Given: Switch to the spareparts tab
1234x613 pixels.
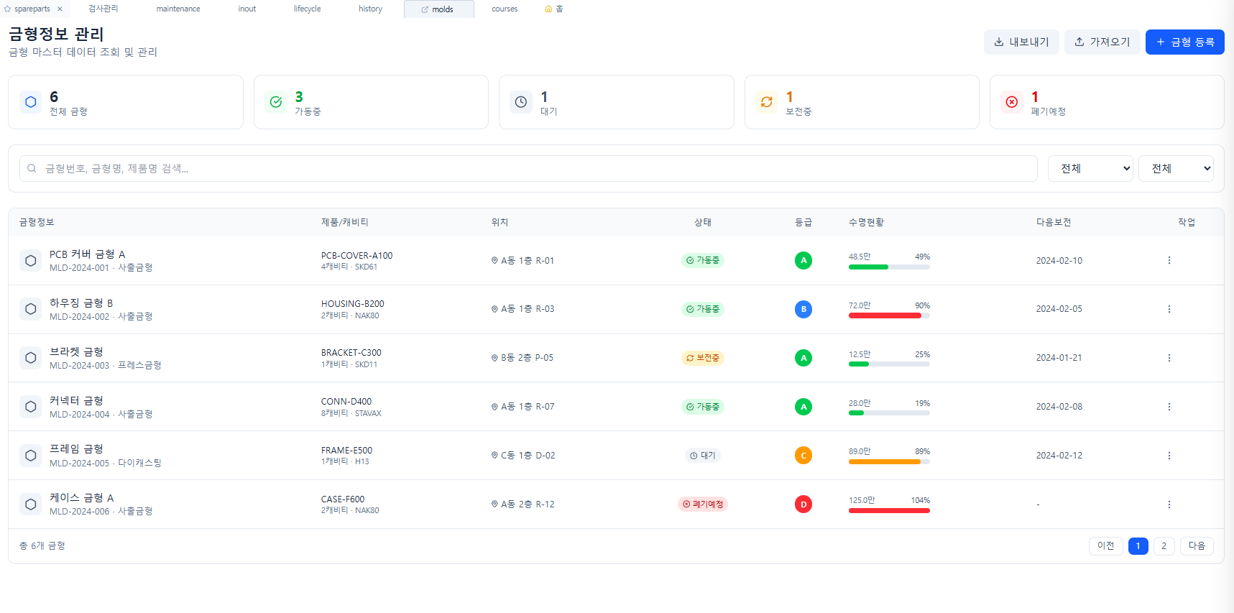Looking at the screenshot, I should point(32,9).
